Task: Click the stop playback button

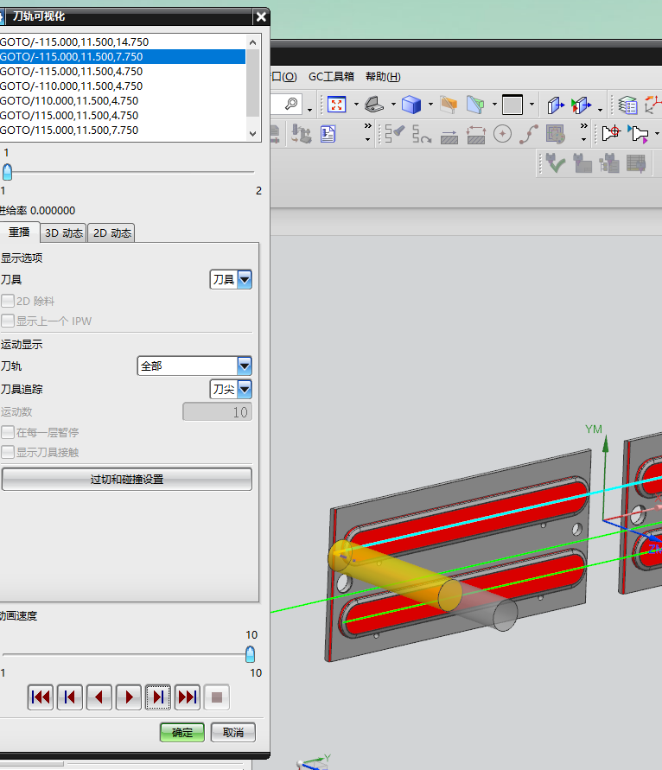Action: [x=217, y=697]
